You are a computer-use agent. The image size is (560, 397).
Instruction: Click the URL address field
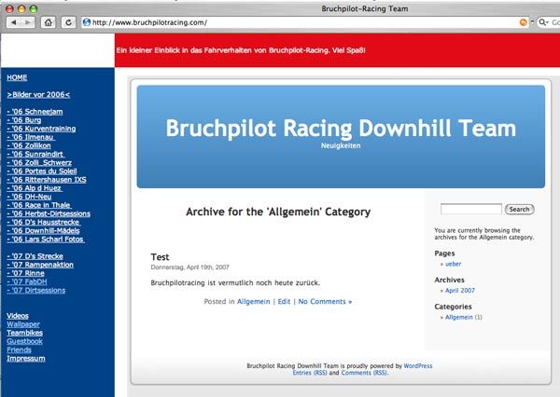(304, 22)
